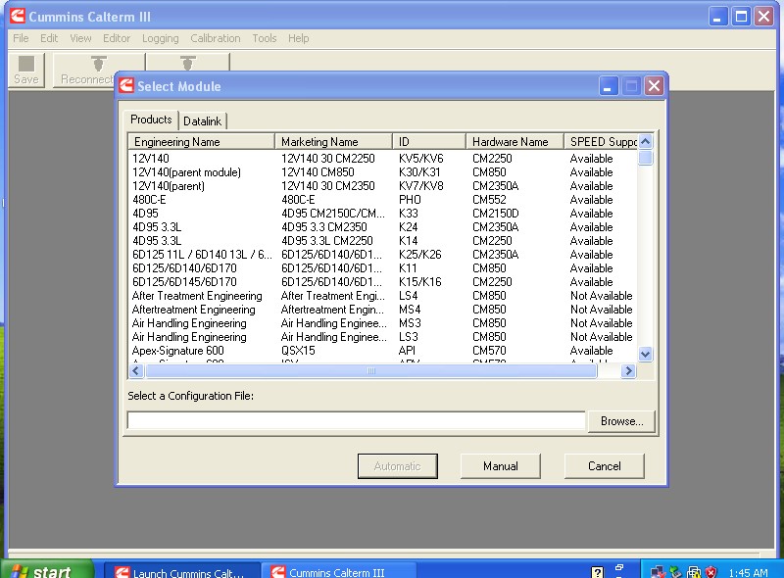Click the Manual button
Screen dimensions: 784x578
tap(501, 466)
